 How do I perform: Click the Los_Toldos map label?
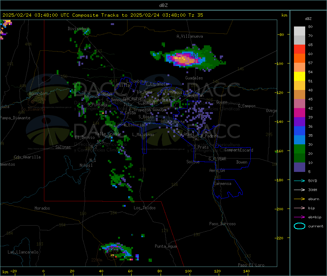tap(145, 208)
